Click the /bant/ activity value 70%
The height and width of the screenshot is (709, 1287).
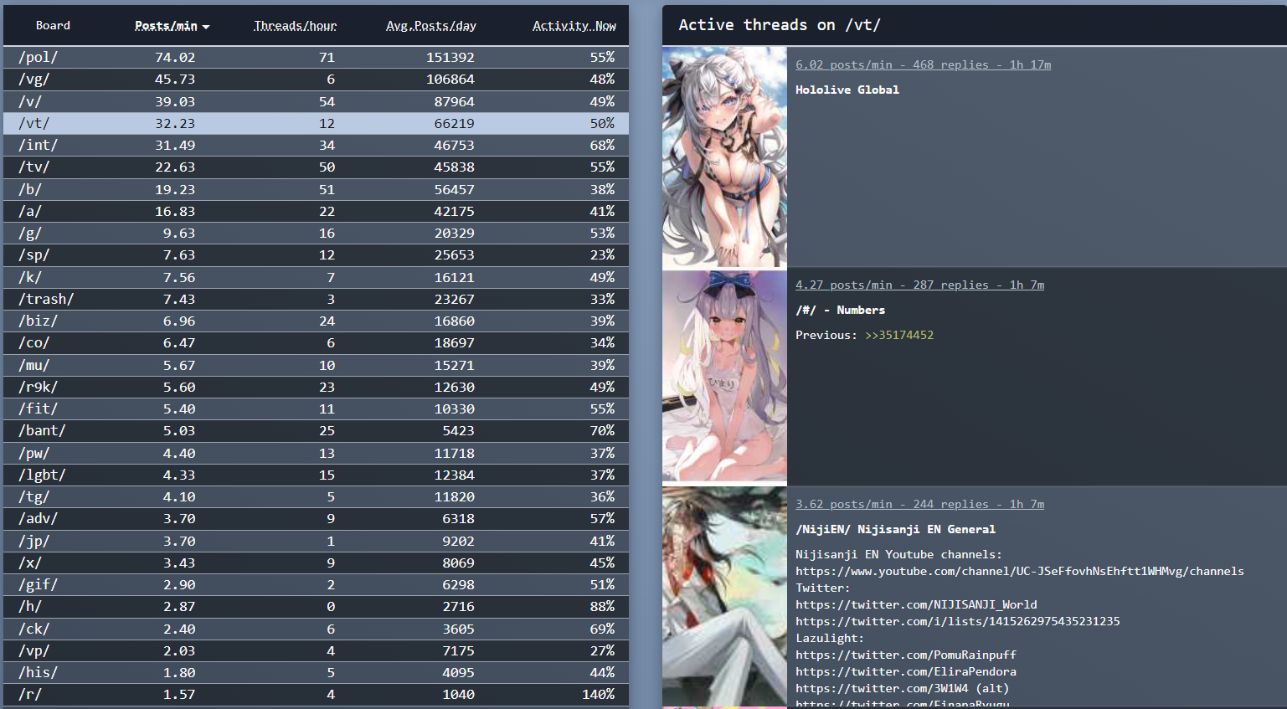tap(603, 431)
